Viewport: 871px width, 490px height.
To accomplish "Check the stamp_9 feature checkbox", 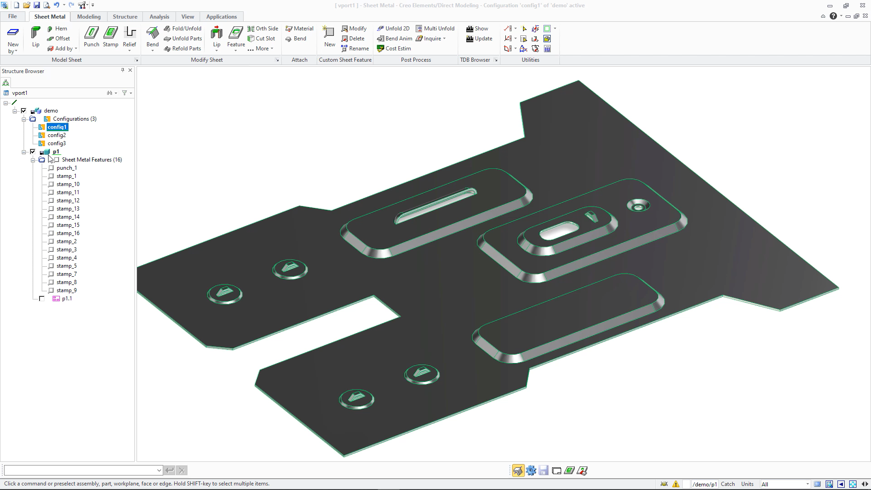I will (x=51, y=290).
